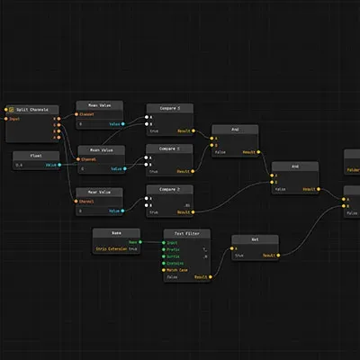Click the Split Channels node header icon

click(x=12, y=110)
